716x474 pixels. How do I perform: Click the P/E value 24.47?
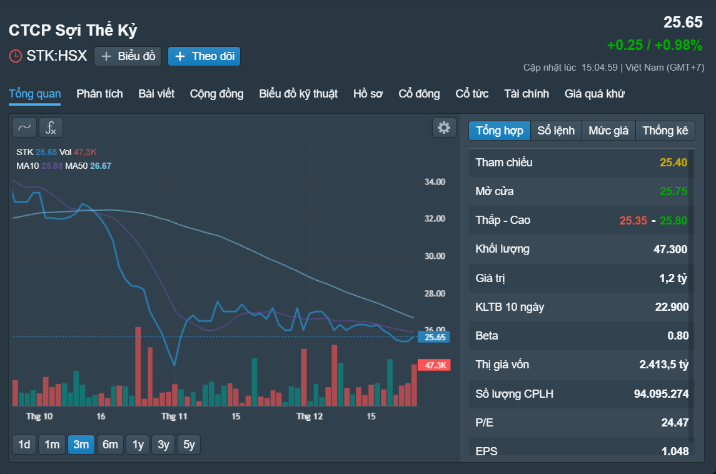675,422
